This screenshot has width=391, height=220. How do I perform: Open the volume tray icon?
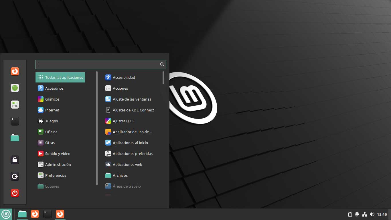(372, 214)
